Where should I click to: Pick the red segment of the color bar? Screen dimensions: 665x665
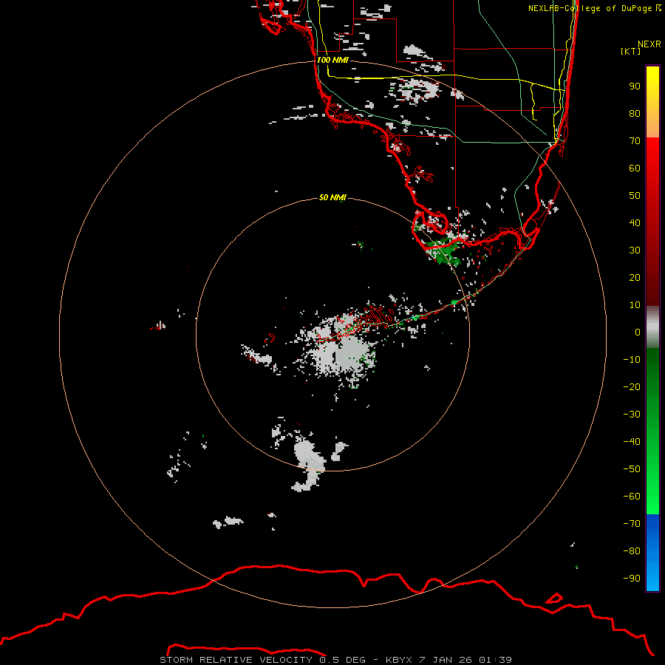[652, 222]
